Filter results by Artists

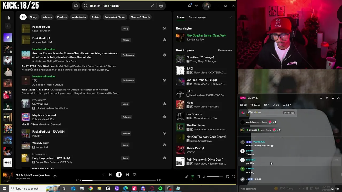coord(95,17)
